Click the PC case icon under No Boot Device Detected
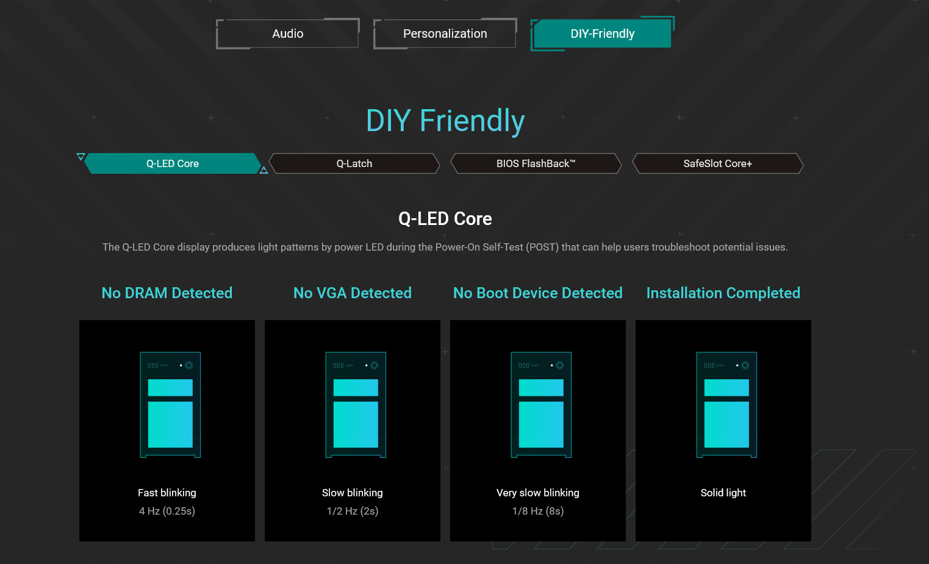 [541, 405]
